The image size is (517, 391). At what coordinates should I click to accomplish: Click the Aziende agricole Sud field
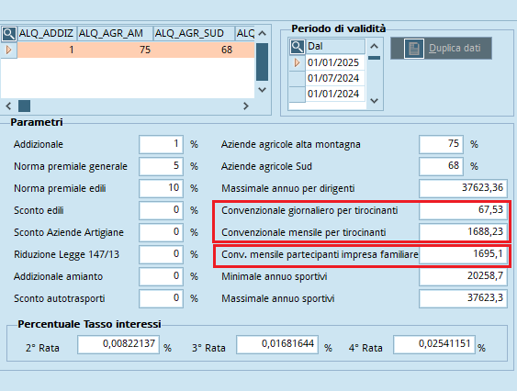(441, 166)
